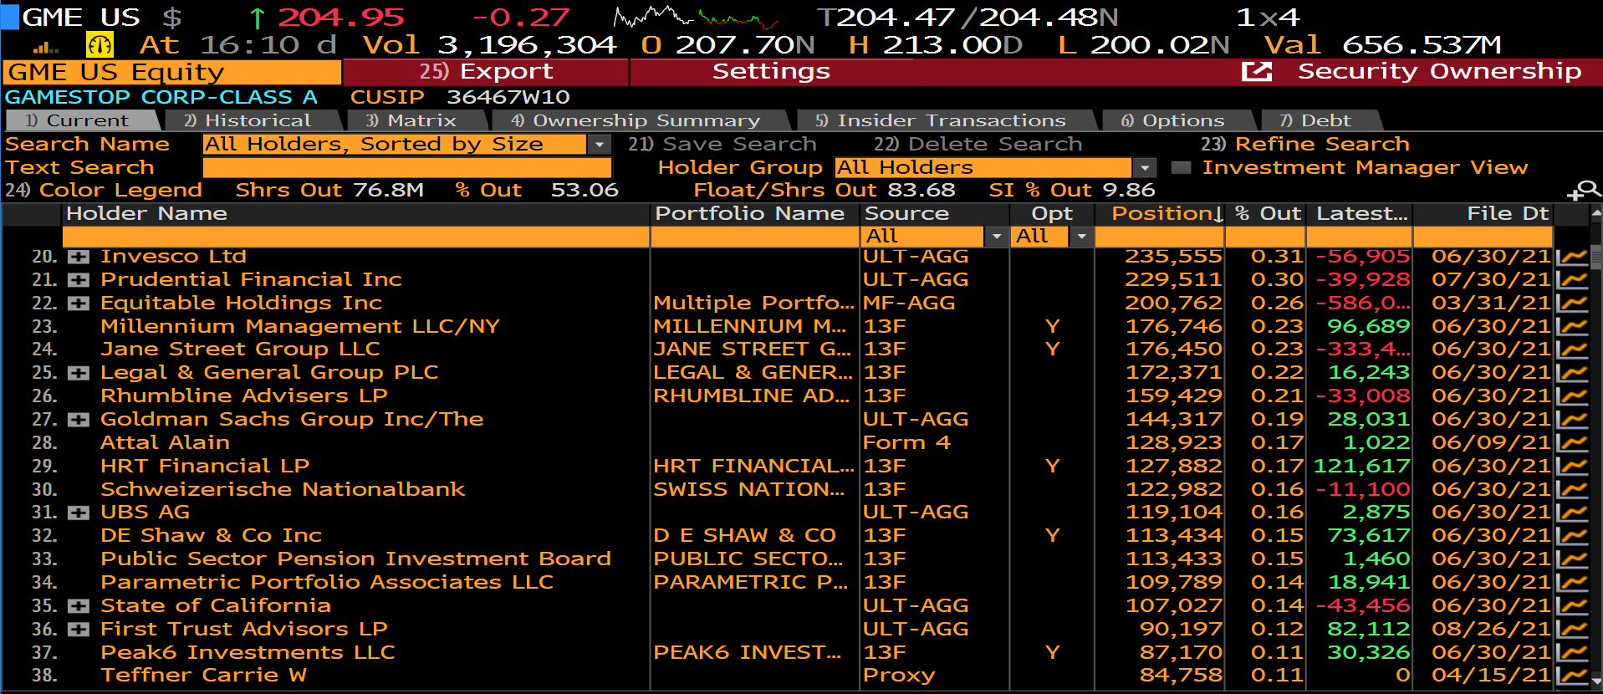Click the pop-out Security Ownership icon
Screen dimensions: 1603x694
[1256, 72]
